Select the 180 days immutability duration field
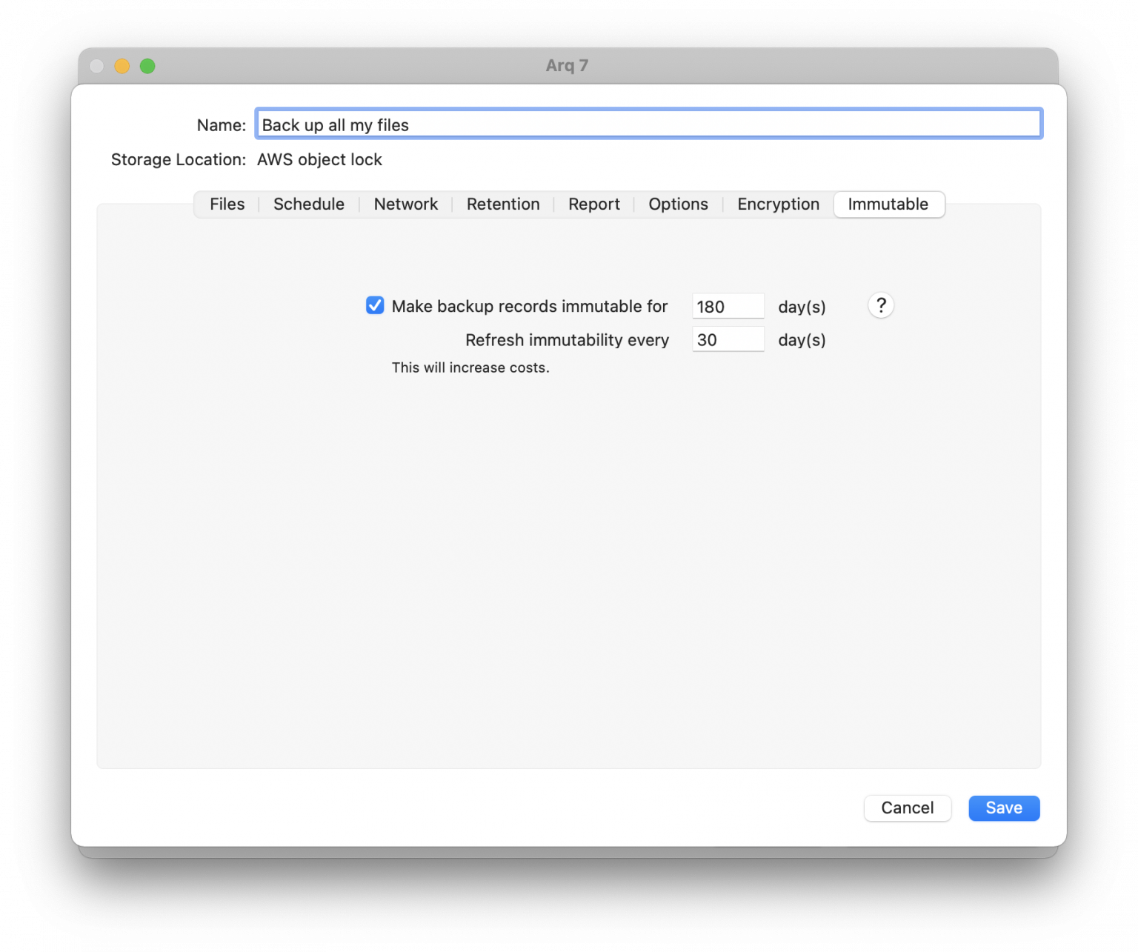Image resolution: width=1138 pixels, height=952 pixels. click(728, 306)
